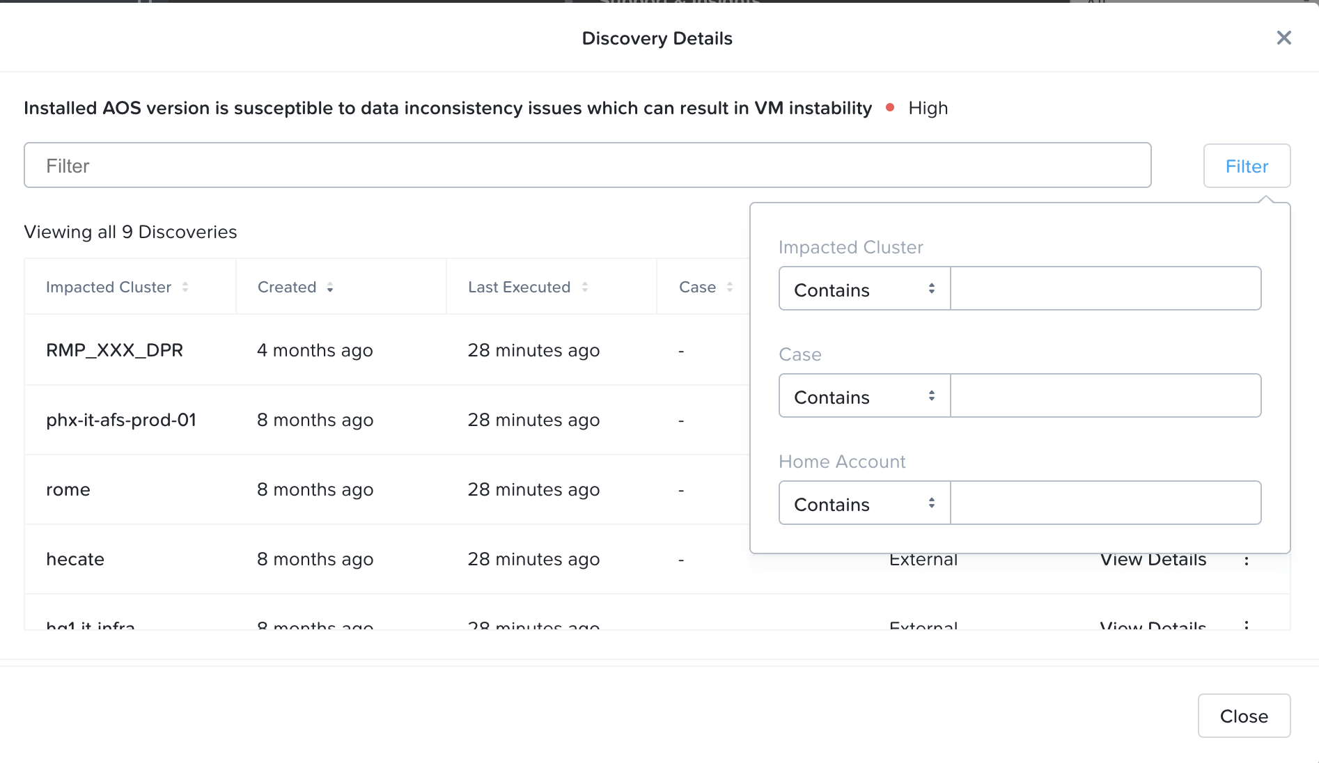Sort by Impacted Cluster column arrows
The image size is (1319, 763).
point(185,287)
